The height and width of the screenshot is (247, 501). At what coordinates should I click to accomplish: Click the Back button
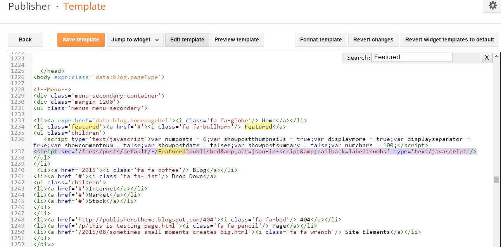coord(25,39)
